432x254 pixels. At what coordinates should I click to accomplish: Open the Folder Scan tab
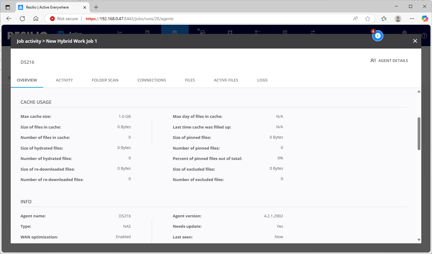(105, 80)
